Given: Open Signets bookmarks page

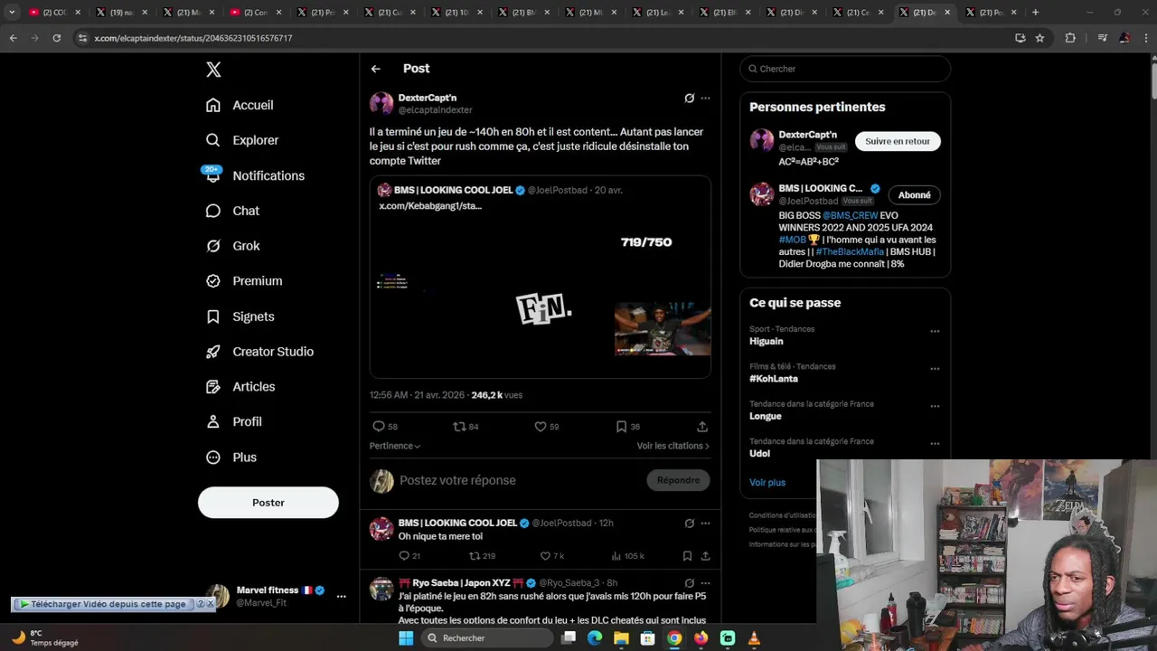Looking at the screenshot, I should tap(240, 316).
